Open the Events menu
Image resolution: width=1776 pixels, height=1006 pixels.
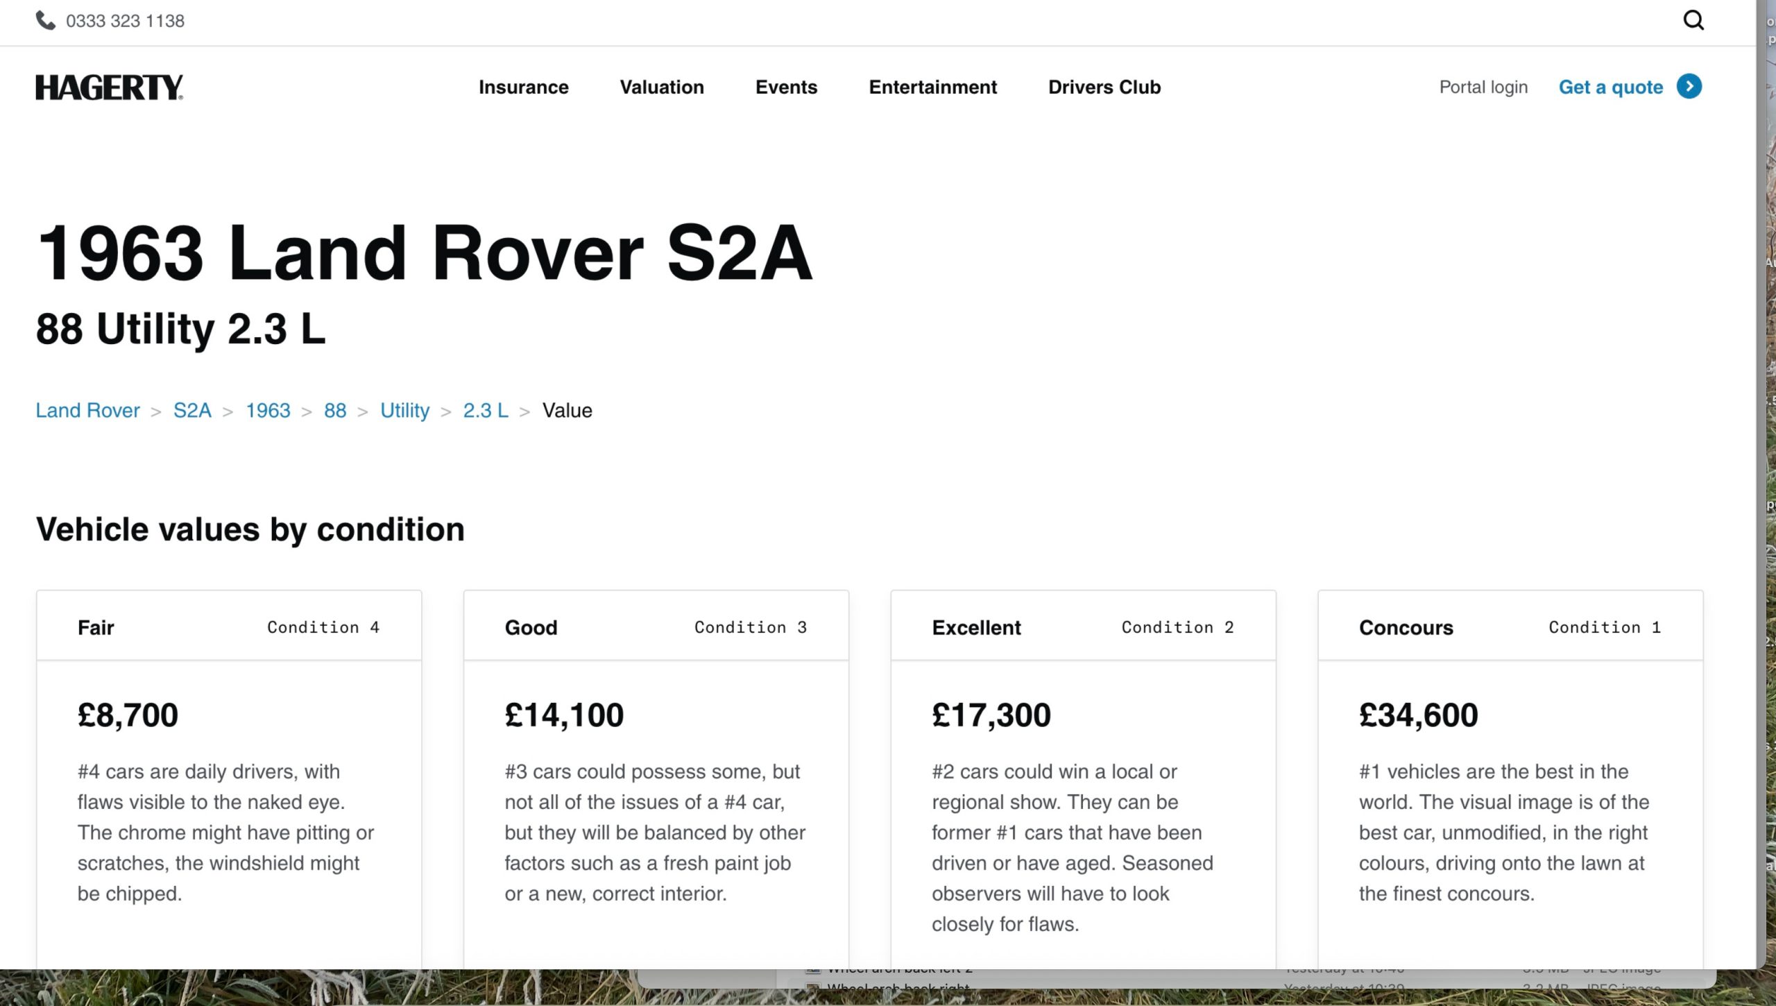786,87
